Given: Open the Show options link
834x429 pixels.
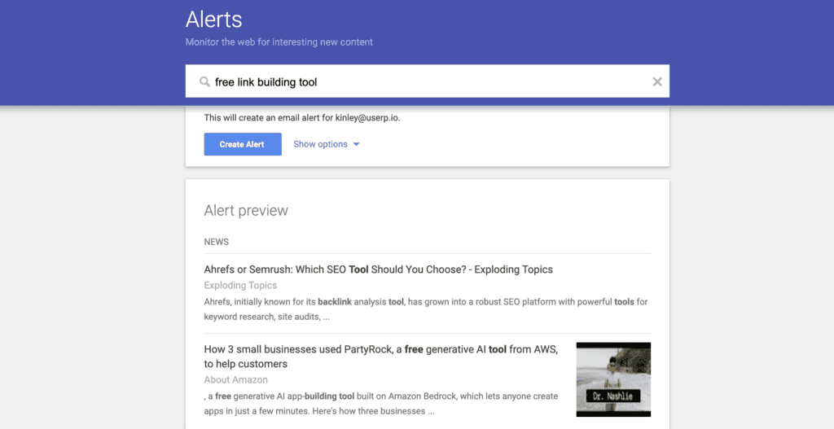Looking at the screenshot, I should click(x=320, y=144).
